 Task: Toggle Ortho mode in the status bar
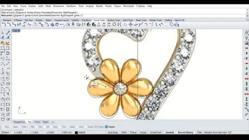(124, 132)
